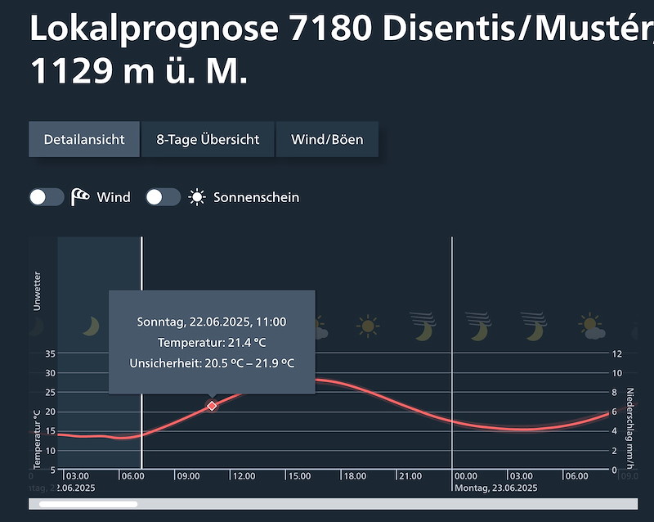The height and width of the screenshot is (522, 654).
Task: Click the Unsicherheit: 20.5 °C – 21.9 °C text
Action: tap(212, 363)
